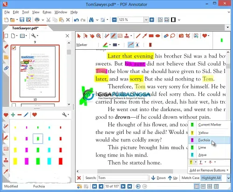Pick the largest red marker swatch

click(x=61, y=161)
